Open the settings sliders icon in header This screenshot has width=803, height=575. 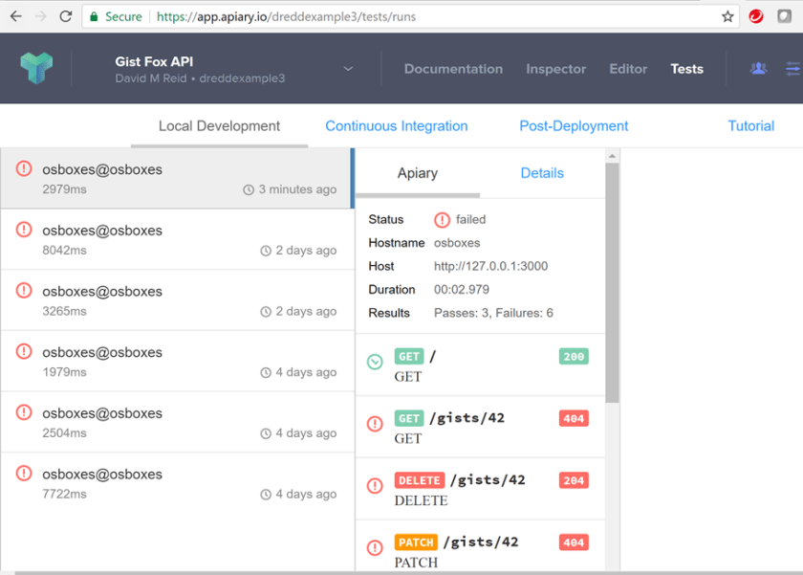(792, 68)
